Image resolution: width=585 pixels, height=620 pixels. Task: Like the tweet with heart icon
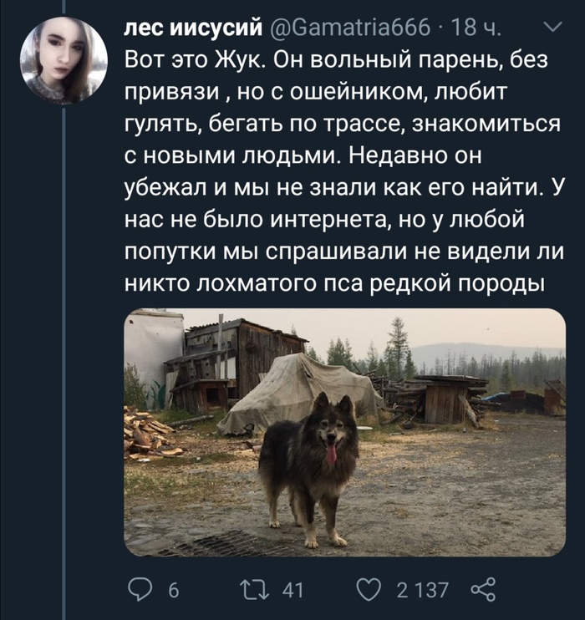pos(369,590)
